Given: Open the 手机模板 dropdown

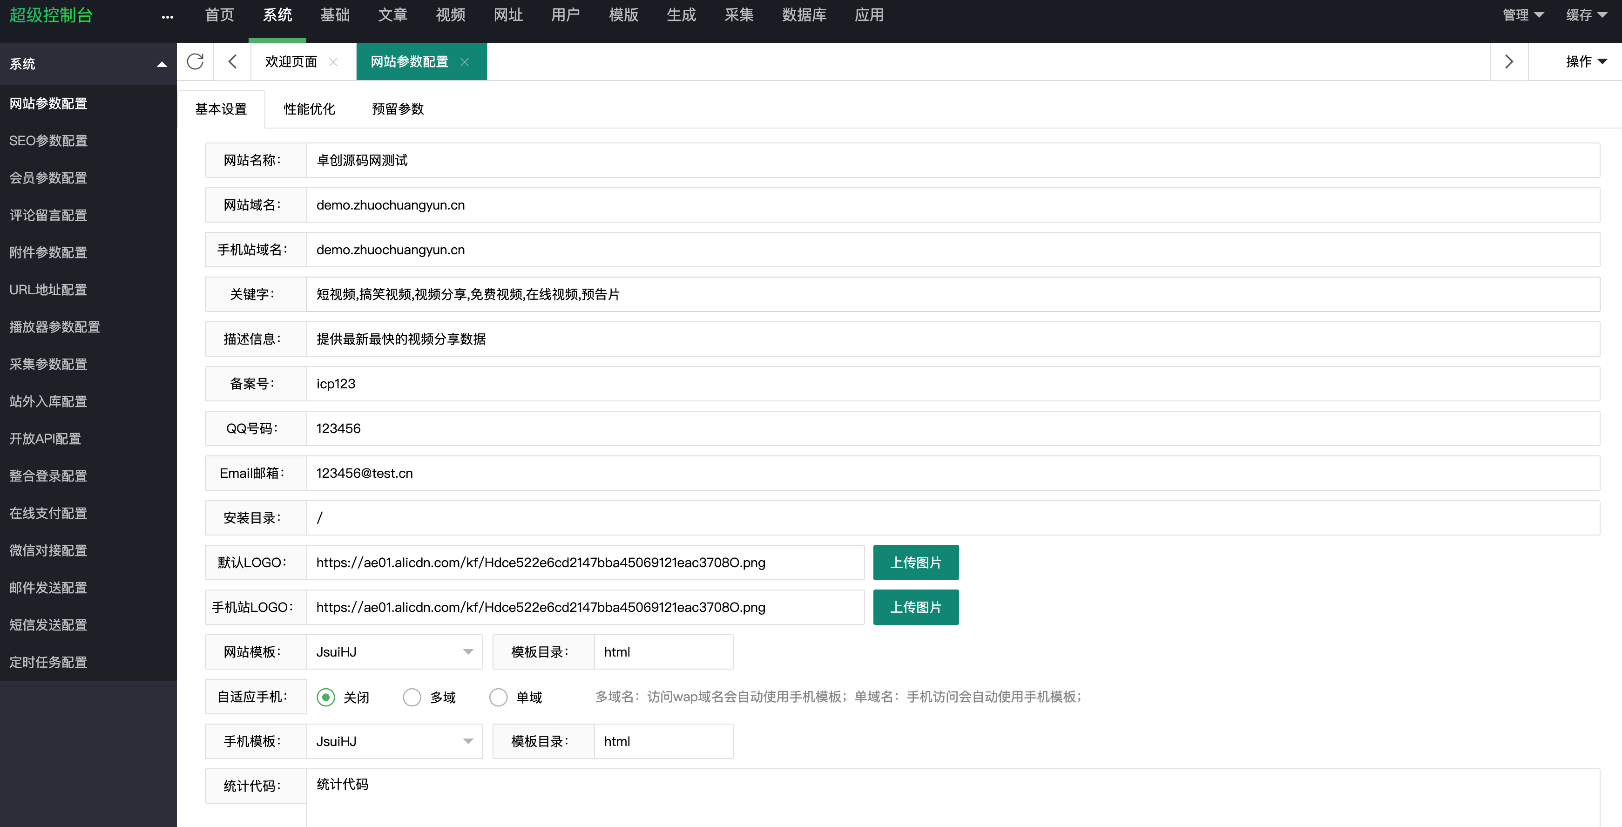Looking at the screenshot, I should coord(394,741).
